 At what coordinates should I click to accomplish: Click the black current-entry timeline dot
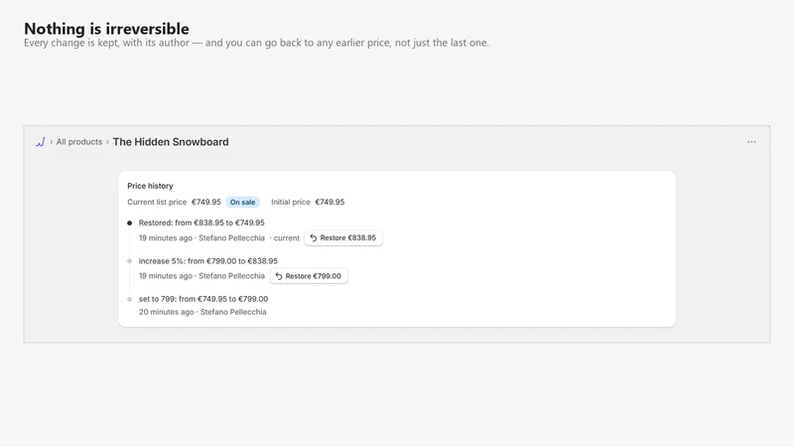(130, 223)
